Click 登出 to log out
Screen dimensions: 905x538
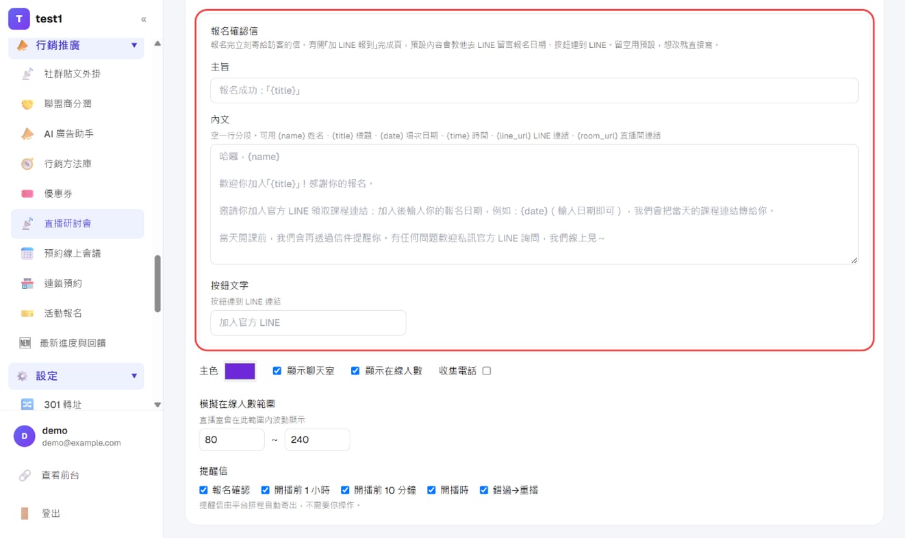click(x=51, y=513)
